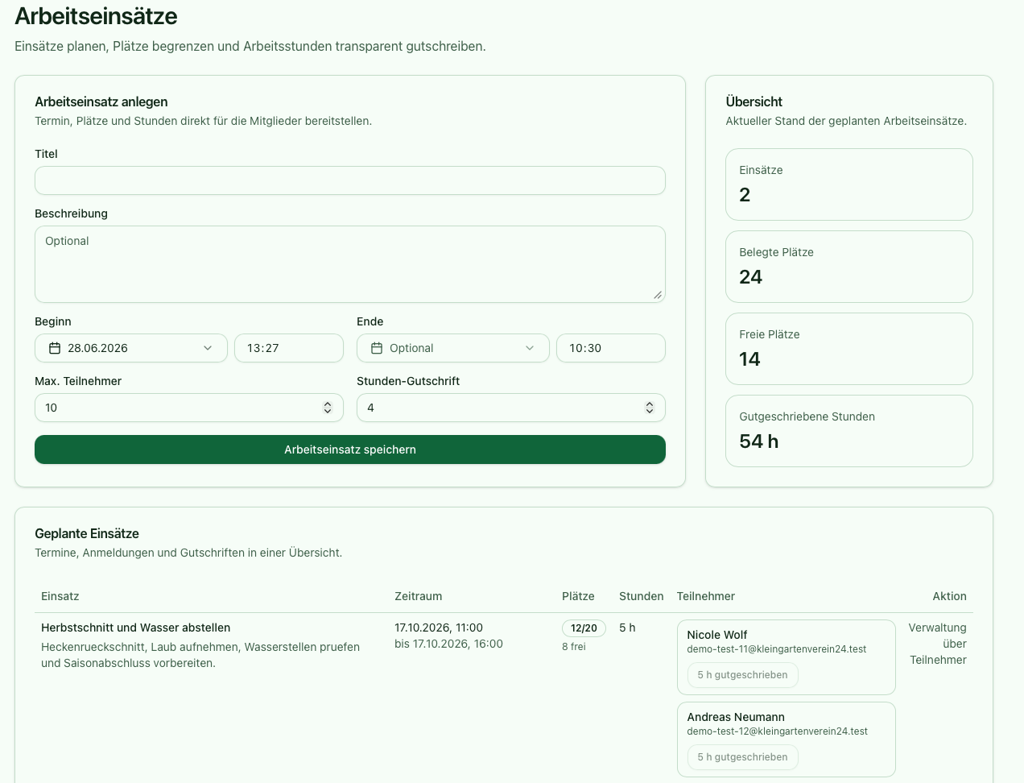Click the Stunden-Gutschrift field showing 4
Viewport: 1024px width, 783px height.
click(511, 408)
